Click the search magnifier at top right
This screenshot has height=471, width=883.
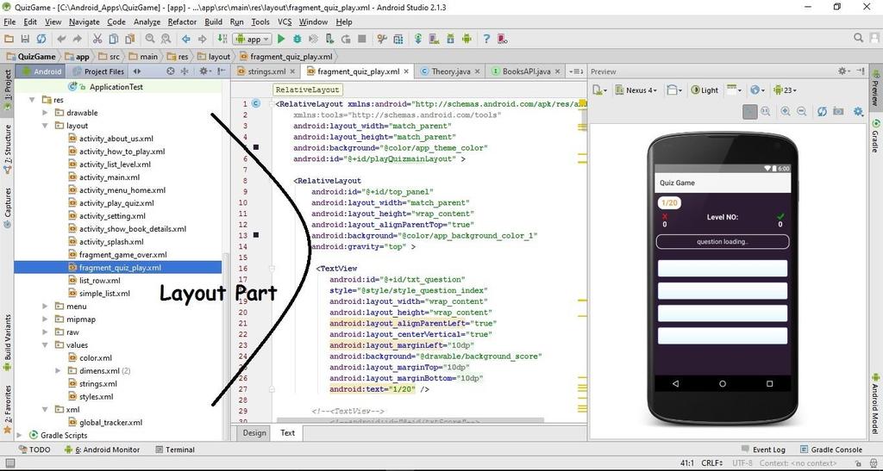click(858, 38)
